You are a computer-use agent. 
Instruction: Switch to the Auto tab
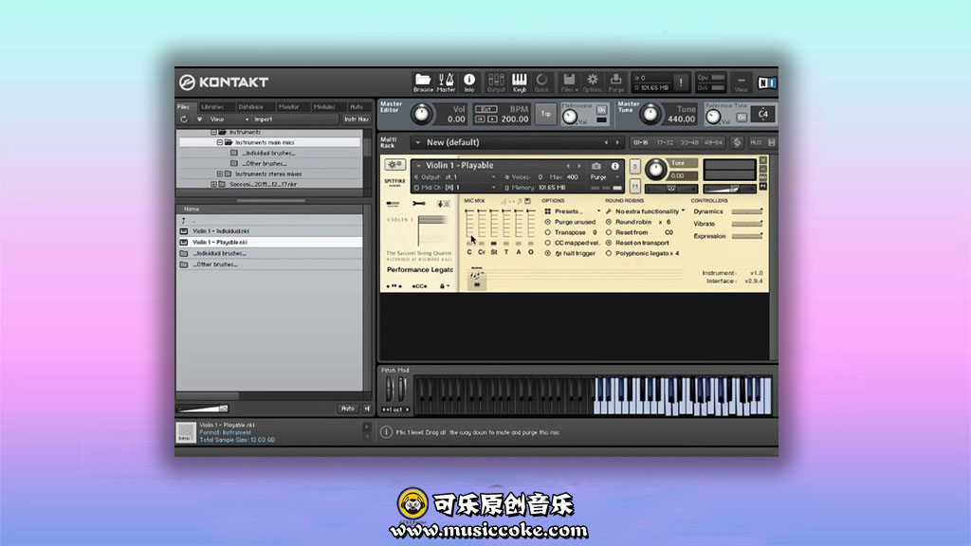coord(357,107)
